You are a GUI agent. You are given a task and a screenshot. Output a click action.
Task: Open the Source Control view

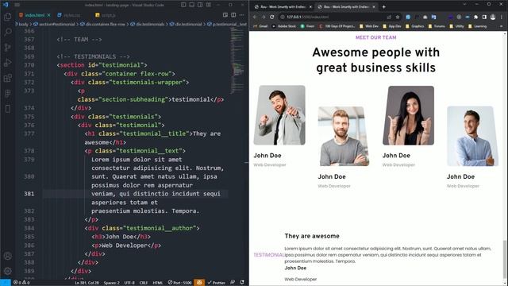coord(8,48)
